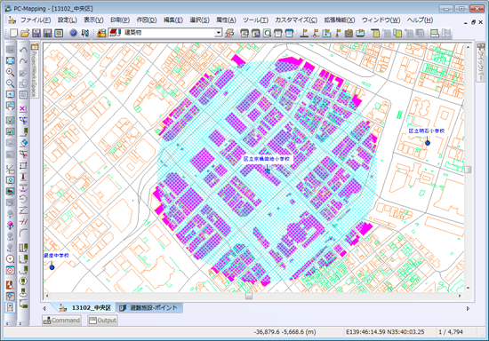This screenshot has height=341, width=489.
Task: Click the redo arrow icon
Action: click(x=23, y=61)
